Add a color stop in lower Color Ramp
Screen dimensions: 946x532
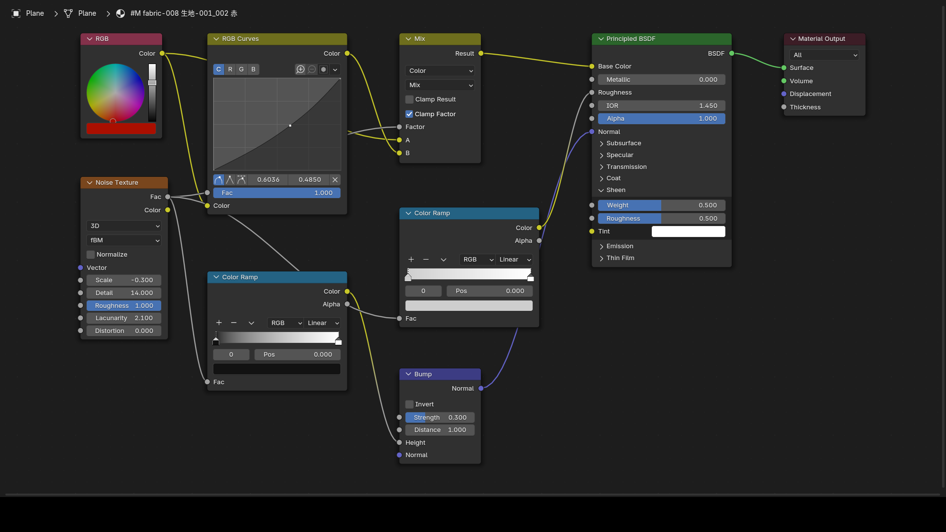219,323
